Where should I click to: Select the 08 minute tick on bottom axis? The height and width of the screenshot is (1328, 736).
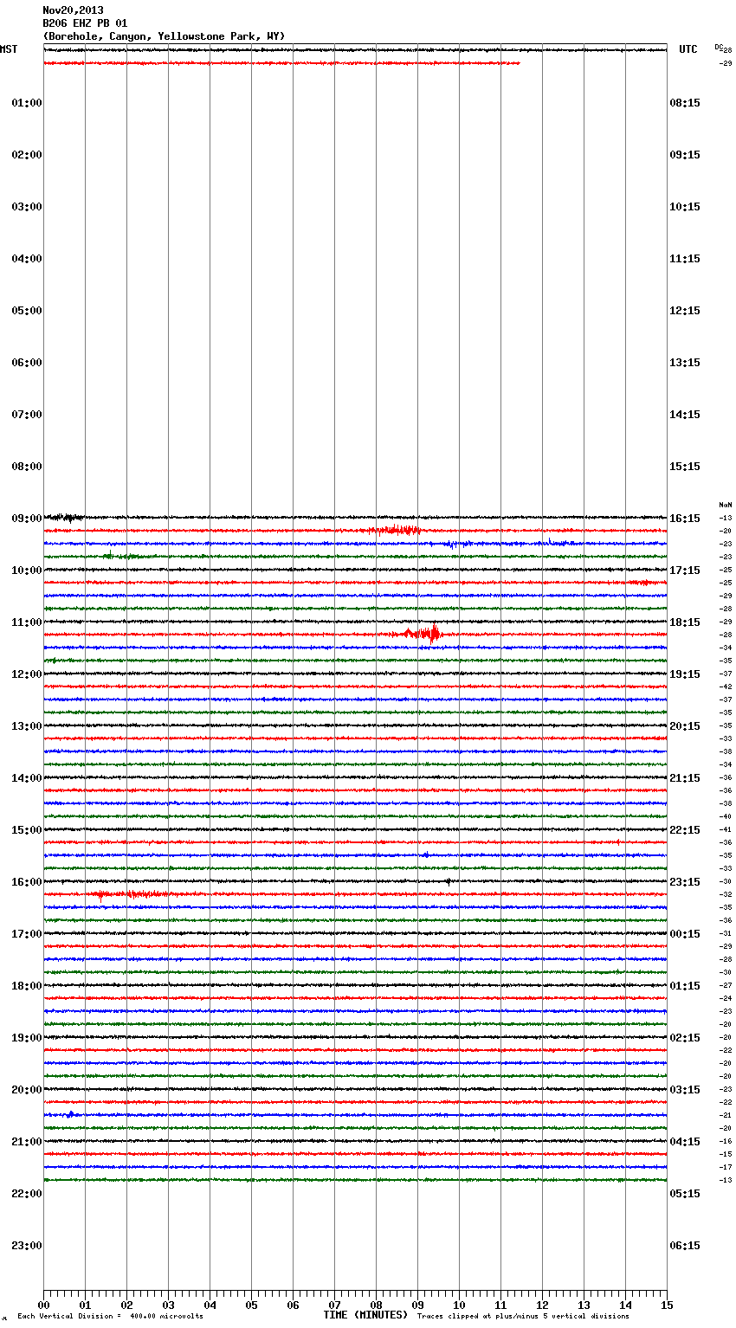[x=376, y=1305]
